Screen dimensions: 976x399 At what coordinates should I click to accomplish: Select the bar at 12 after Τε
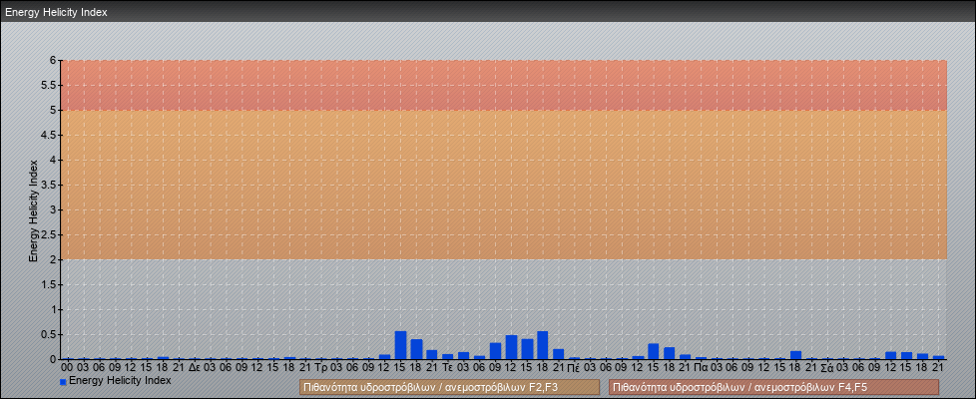click(x=512, y=347)
